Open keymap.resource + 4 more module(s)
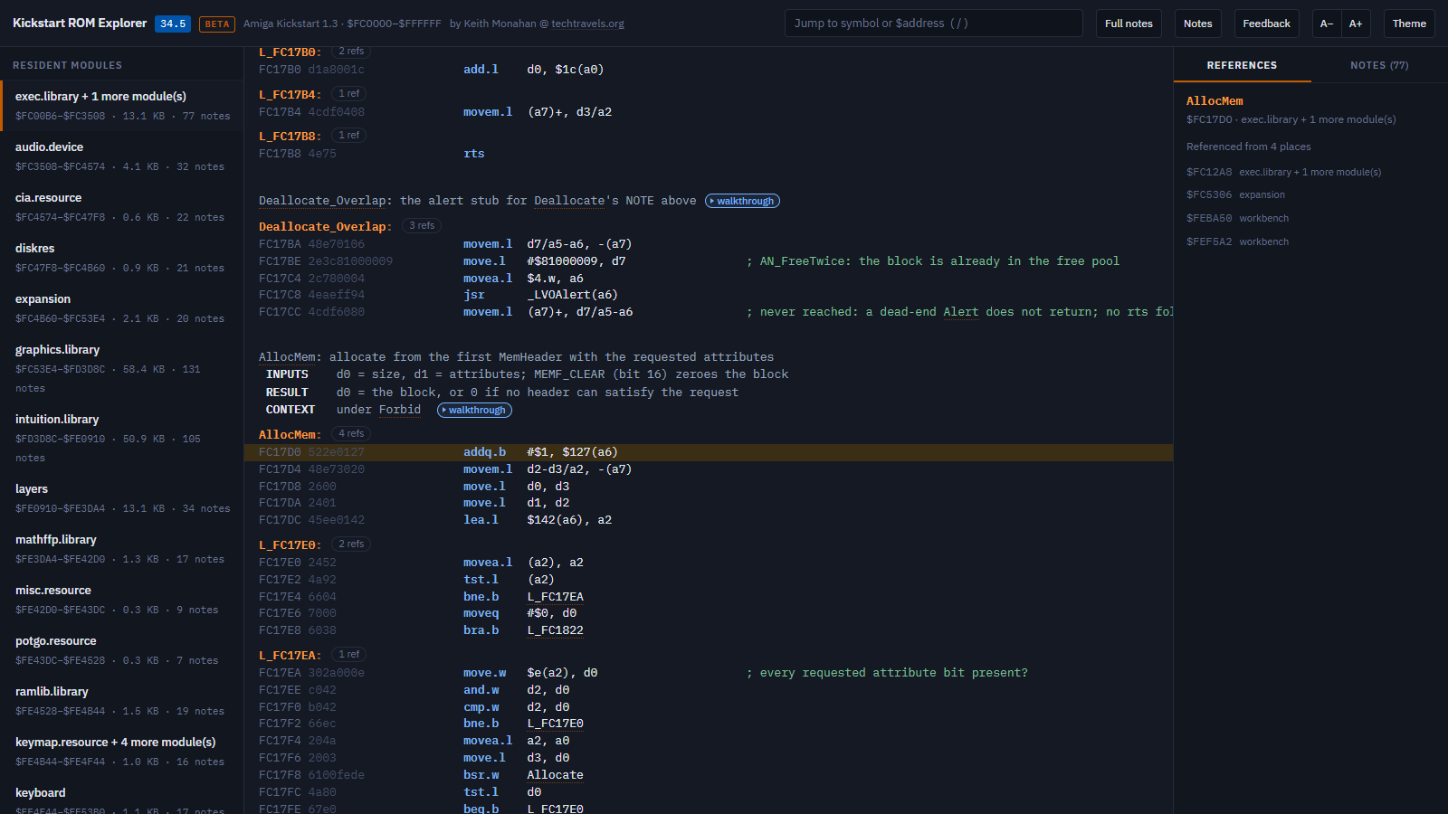1448x814 pixels. (x=121, y=752)
